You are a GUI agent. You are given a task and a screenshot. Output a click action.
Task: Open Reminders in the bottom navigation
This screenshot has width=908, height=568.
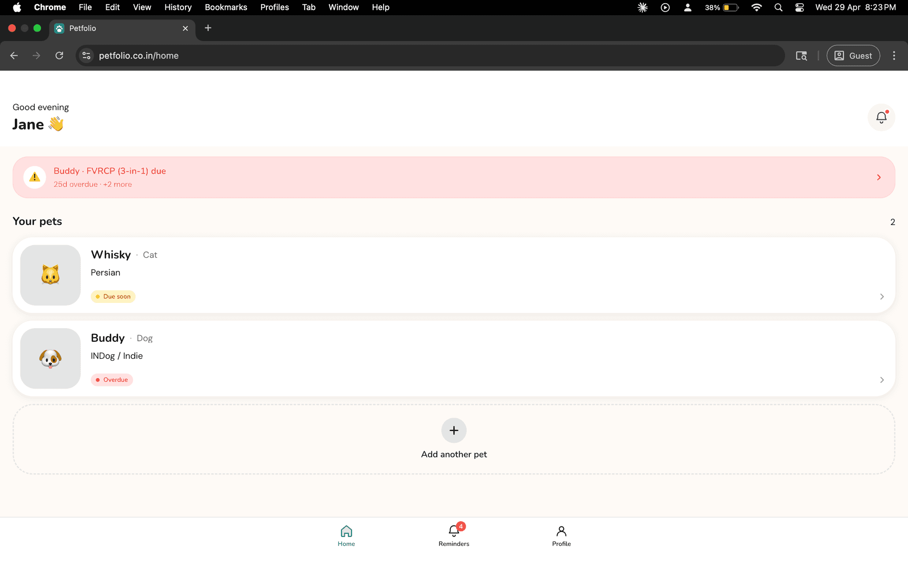[454, 536]
